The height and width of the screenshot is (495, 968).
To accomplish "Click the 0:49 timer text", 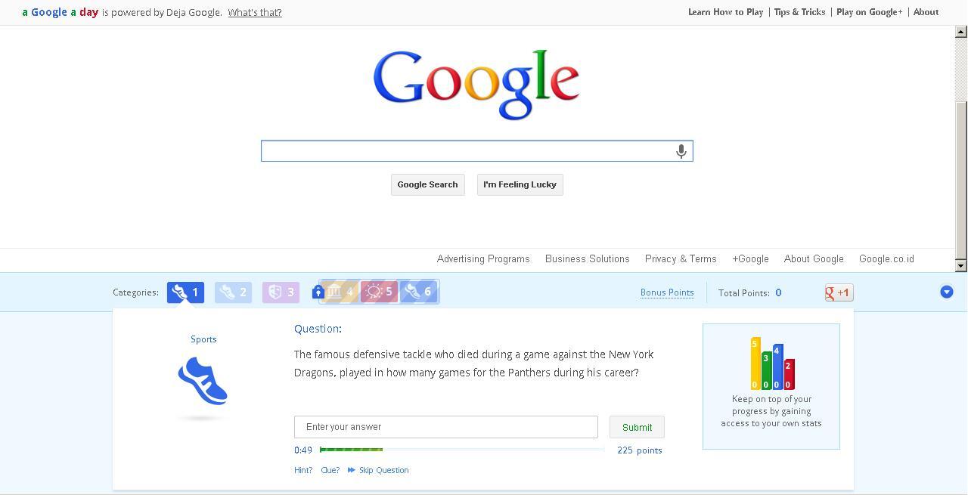I will pyautogui.click(x=303, y=450).
